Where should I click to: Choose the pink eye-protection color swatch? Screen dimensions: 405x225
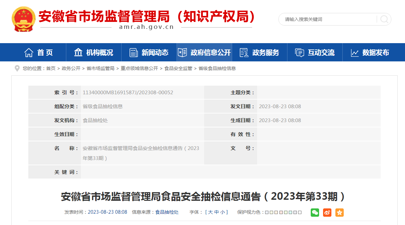coord(281,212)
